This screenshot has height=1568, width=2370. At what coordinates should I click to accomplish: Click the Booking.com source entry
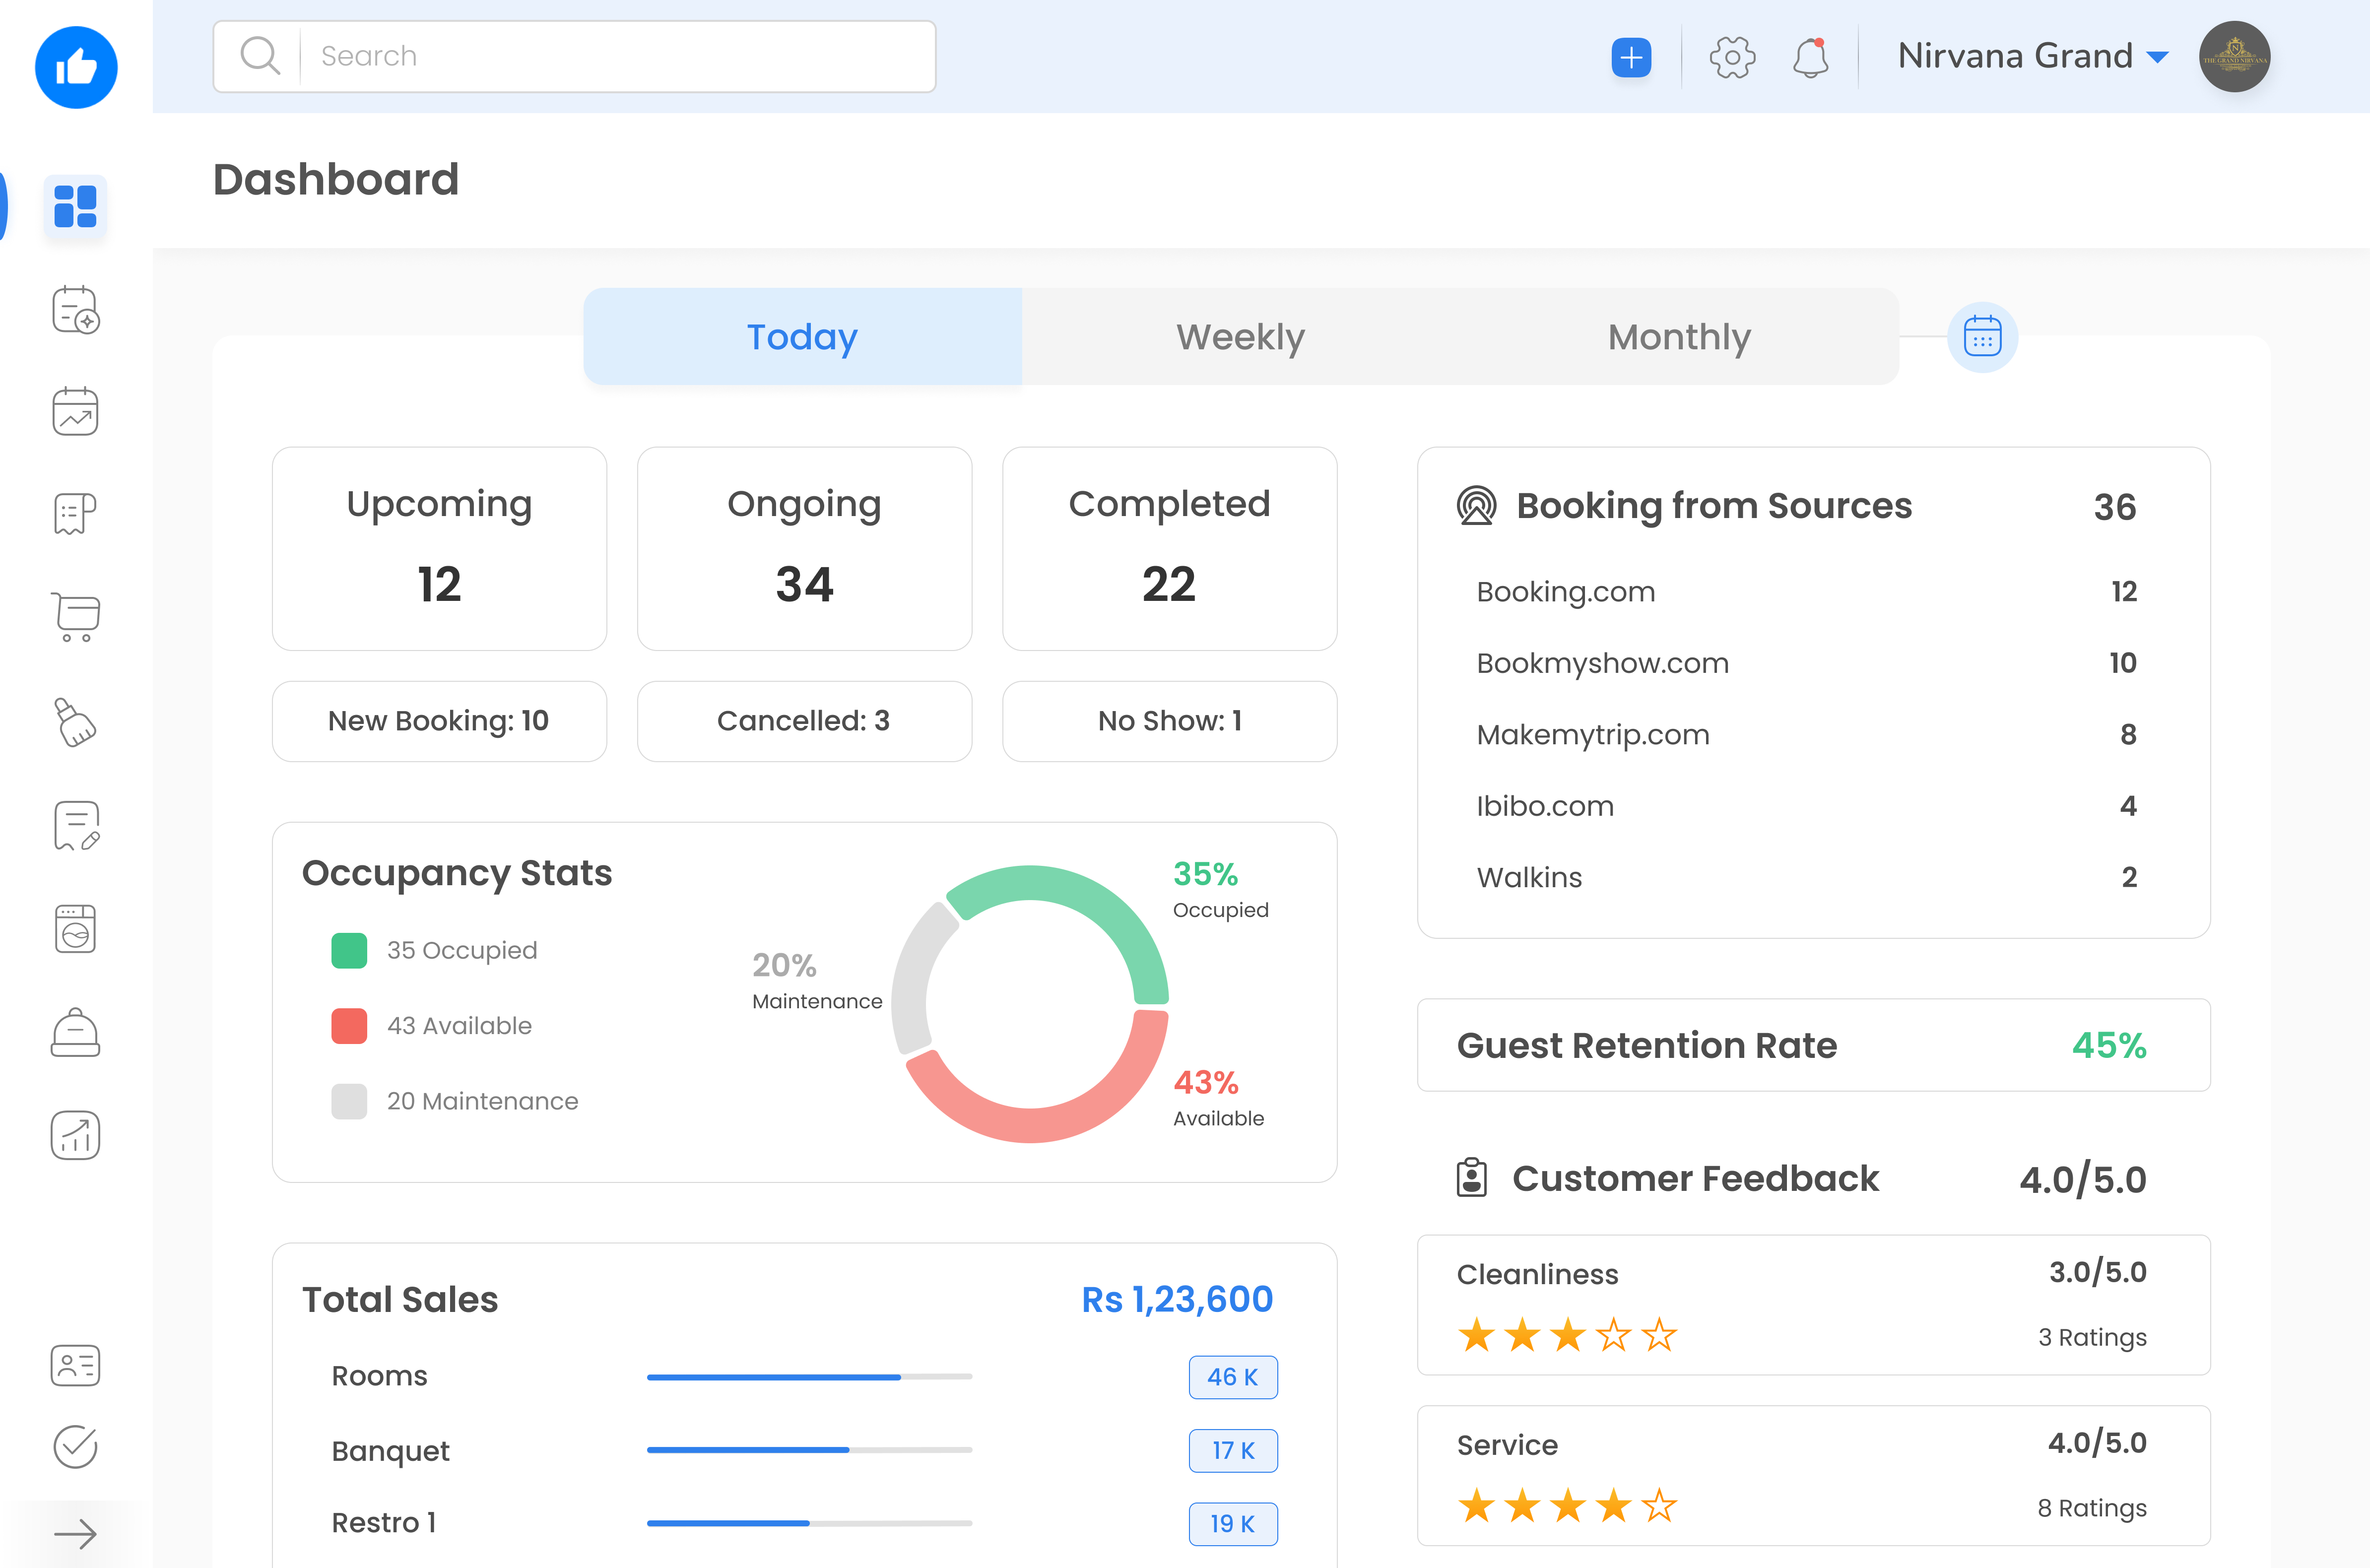[1565, 591]
